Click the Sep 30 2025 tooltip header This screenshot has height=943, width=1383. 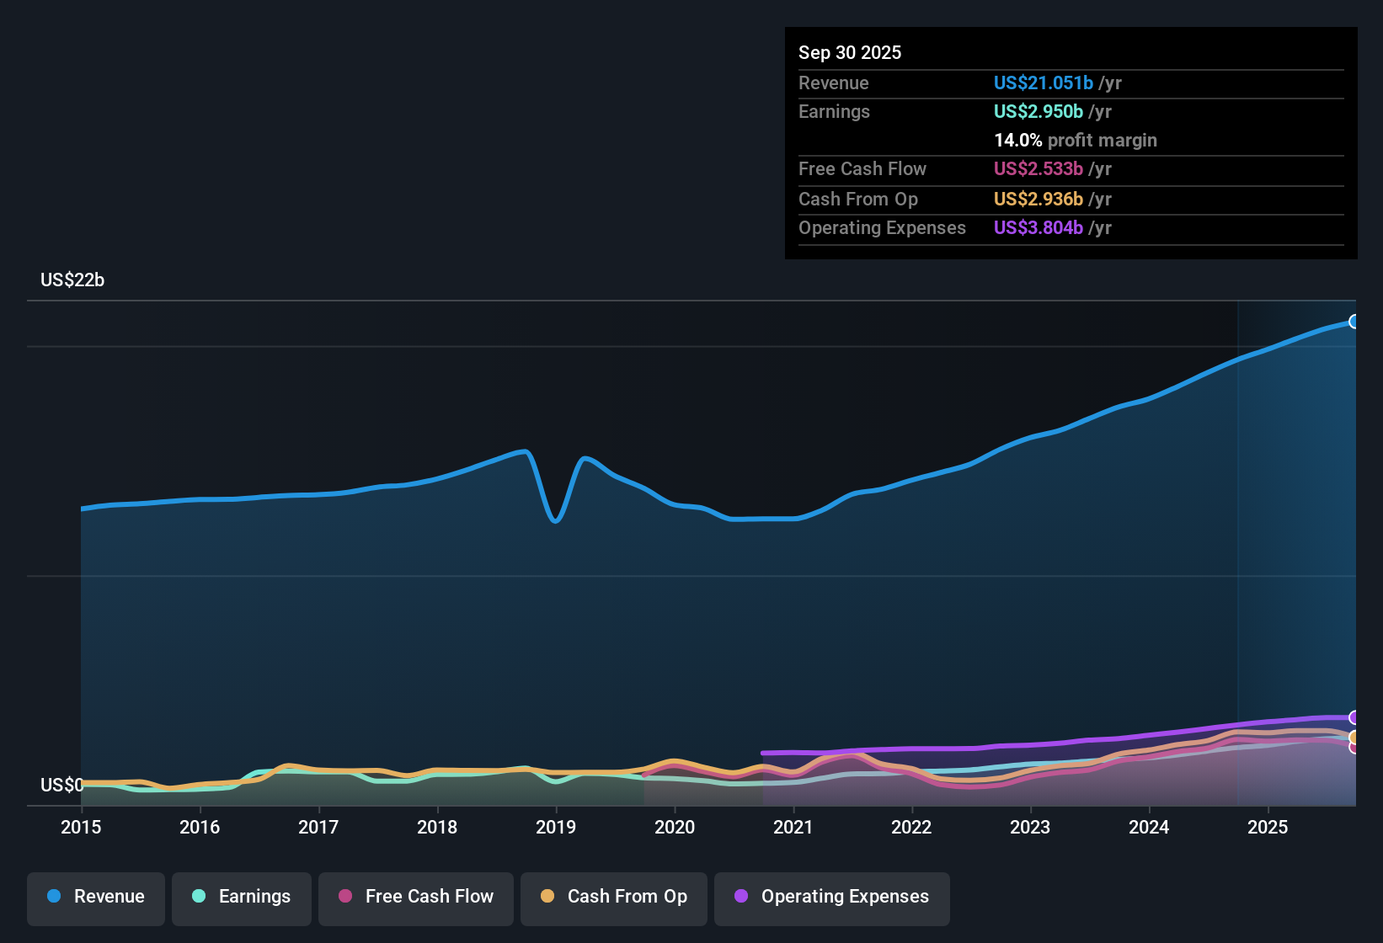850,52
